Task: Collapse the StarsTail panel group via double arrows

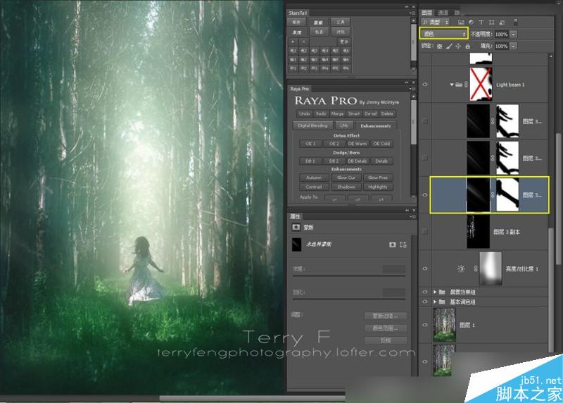Action: [407, 6]
